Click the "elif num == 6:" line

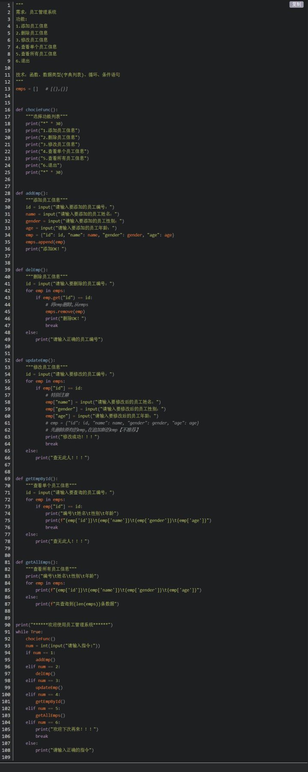43,722
